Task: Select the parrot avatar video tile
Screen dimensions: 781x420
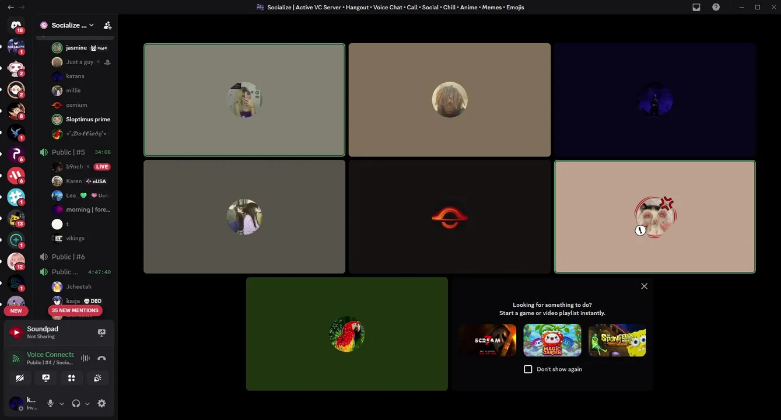Action: [x=347, y=334]
